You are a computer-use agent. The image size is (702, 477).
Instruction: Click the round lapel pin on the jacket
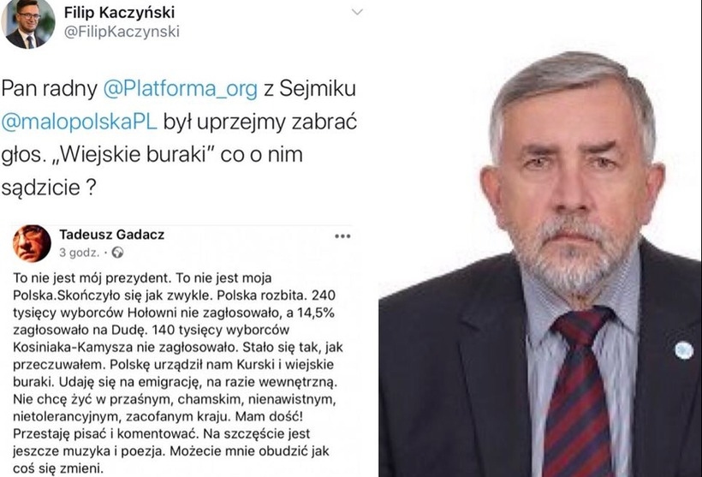tap(684, 350)
